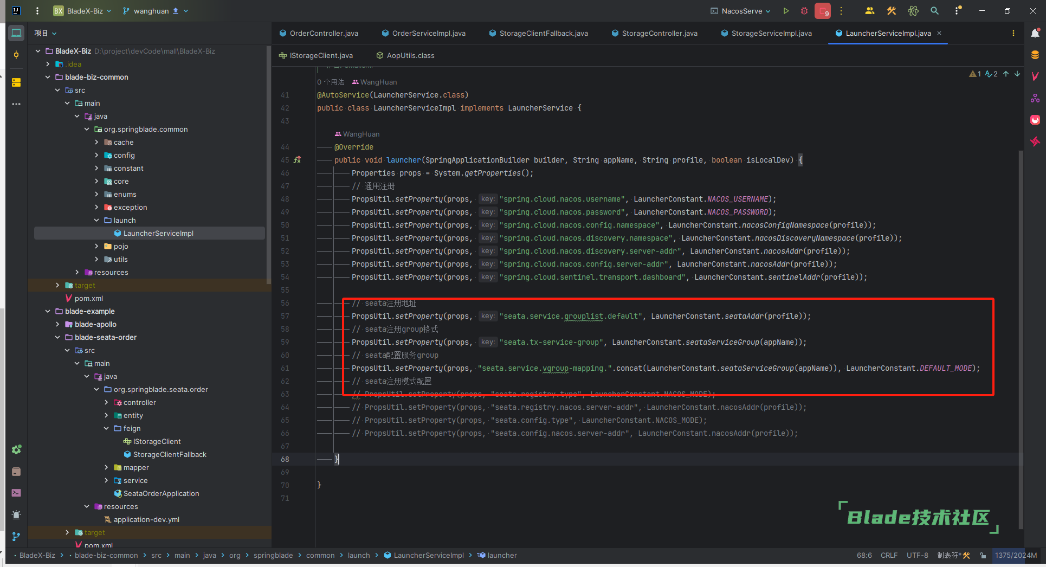Open editor tabs options menu
The width and height of the screenshot is (1046, 567).
(1013, 33)
